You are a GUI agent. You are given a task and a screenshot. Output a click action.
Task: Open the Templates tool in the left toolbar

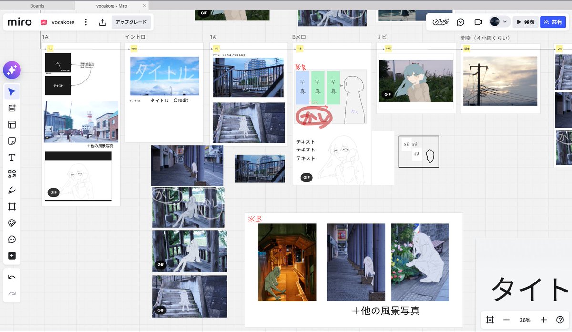point(12,108)
